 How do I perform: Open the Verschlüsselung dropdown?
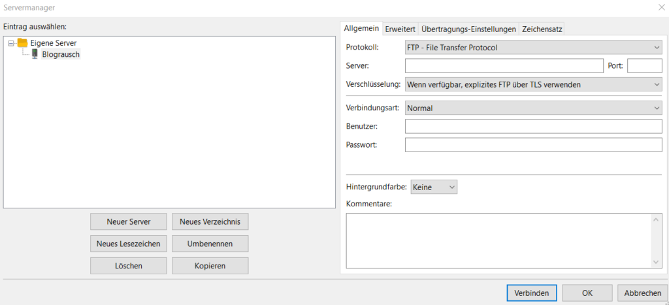(533, 84)
